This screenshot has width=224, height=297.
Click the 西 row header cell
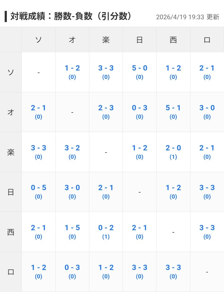pyautogui.click(x=11, y=232)
